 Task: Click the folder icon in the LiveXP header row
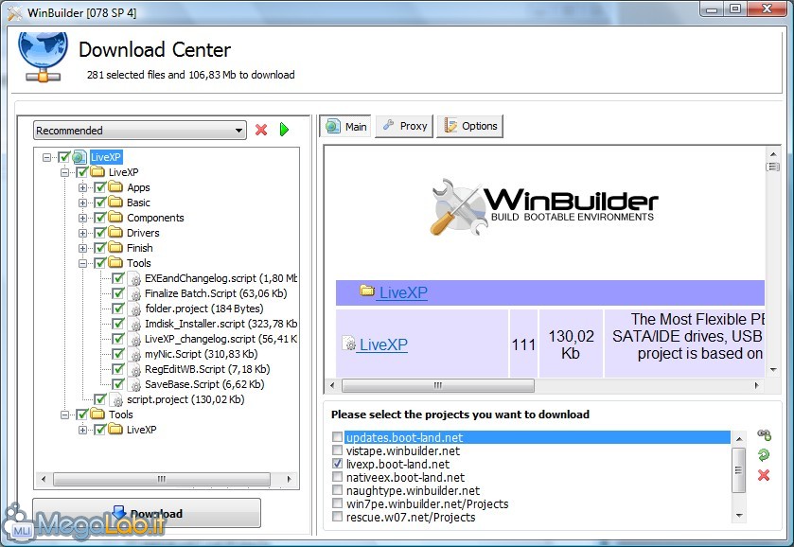[366, 291]
